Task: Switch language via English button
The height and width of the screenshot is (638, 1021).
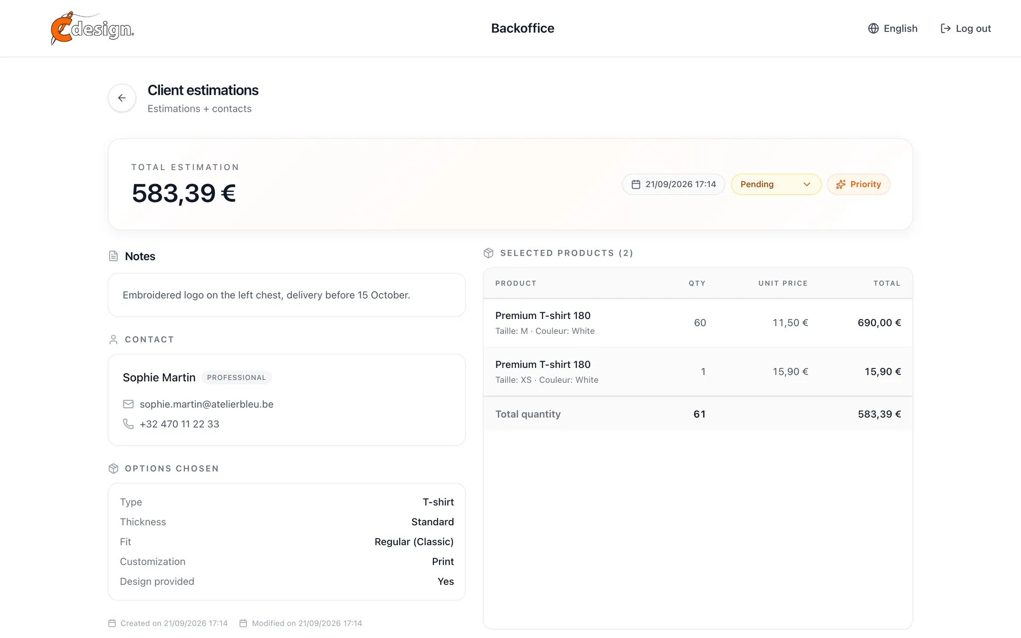Action: click(x=893, y=28)
